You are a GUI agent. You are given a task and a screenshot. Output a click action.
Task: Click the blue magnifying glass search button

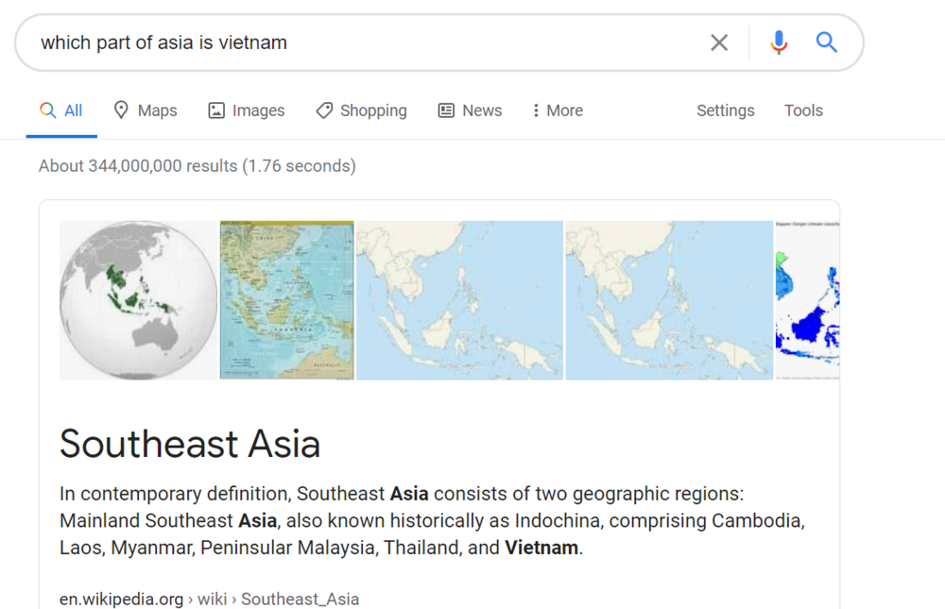826,42
